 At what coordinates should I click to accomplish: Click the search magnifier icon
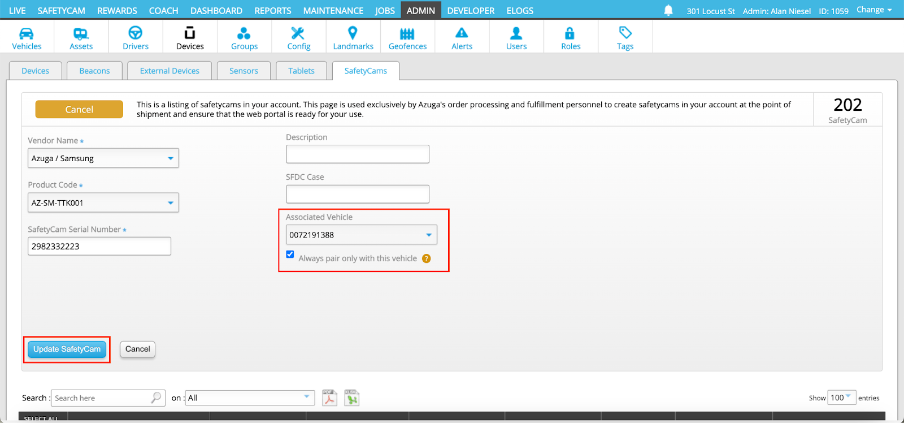[x=156, y=398]
